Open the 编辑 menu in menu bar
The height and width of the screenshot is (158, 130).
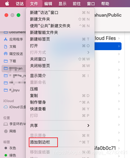tap(48, 4)
